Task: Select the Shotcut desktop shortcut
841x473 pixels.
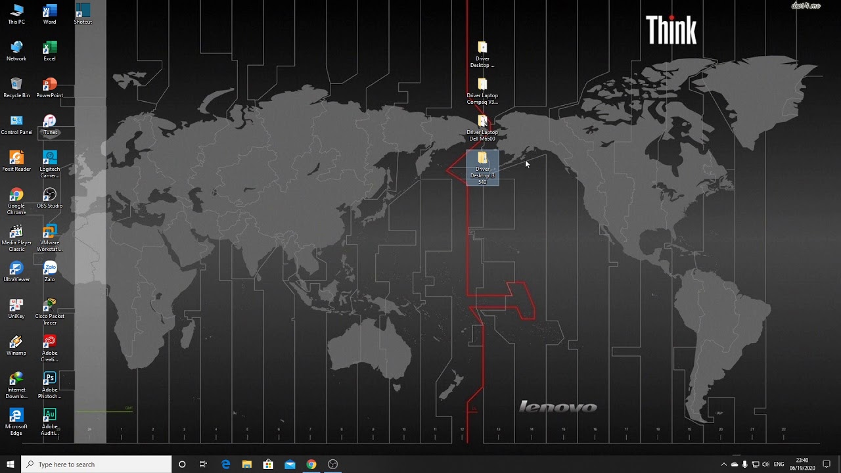Action: click(x=83, y=14)
